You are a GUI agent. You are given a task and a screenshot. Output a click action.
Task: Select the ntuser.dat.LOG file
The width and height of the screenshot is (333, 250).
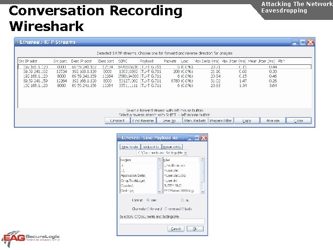tap(175, 175)
